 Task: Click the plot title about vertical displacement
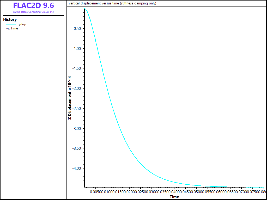(x=112, y=3)
